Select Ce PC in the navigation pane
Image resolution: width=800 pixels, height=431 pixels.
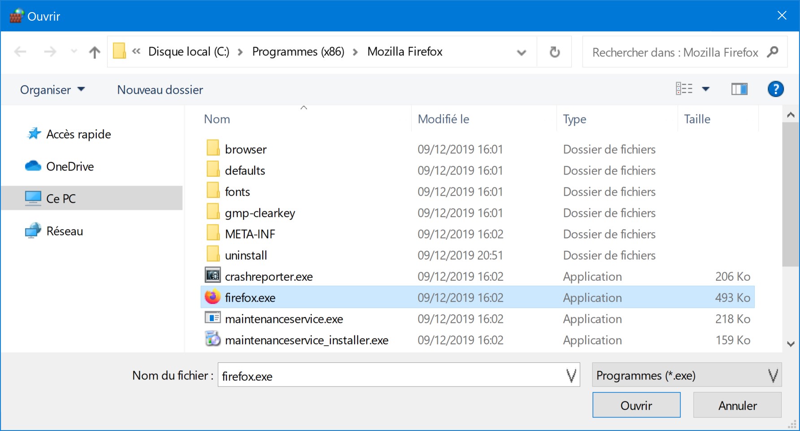(91, 198)
